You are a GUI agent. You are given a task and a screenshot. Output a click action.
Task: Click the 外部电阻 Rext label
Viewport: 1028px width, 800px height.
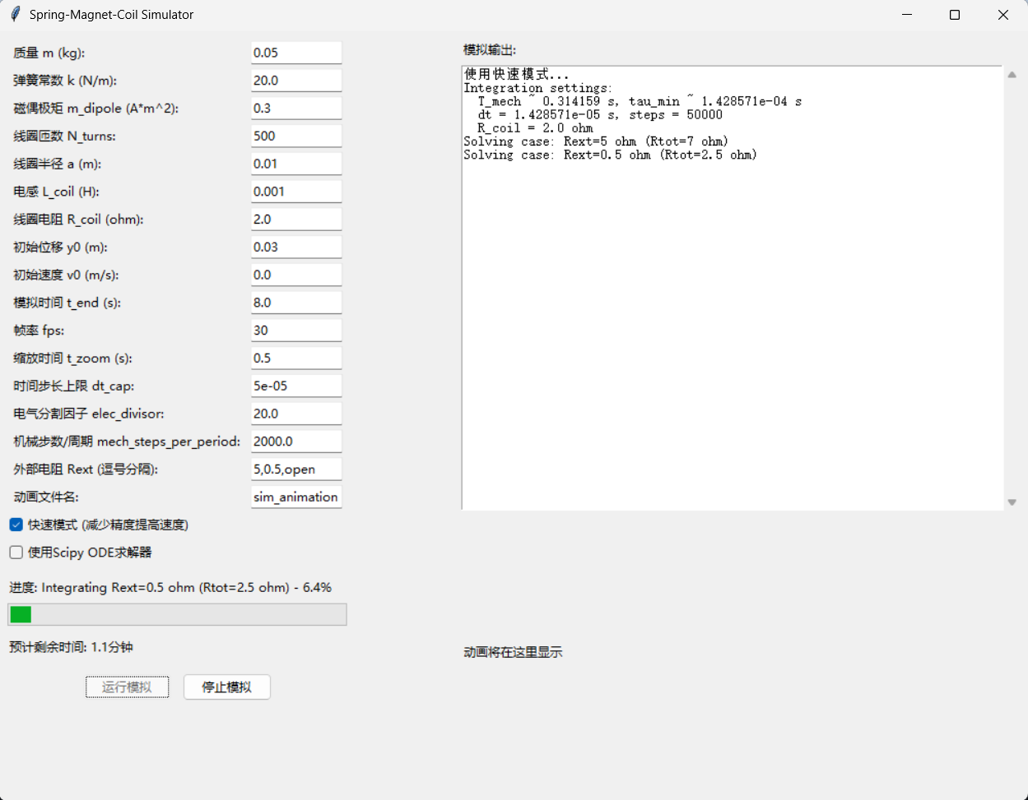point(86,469)
